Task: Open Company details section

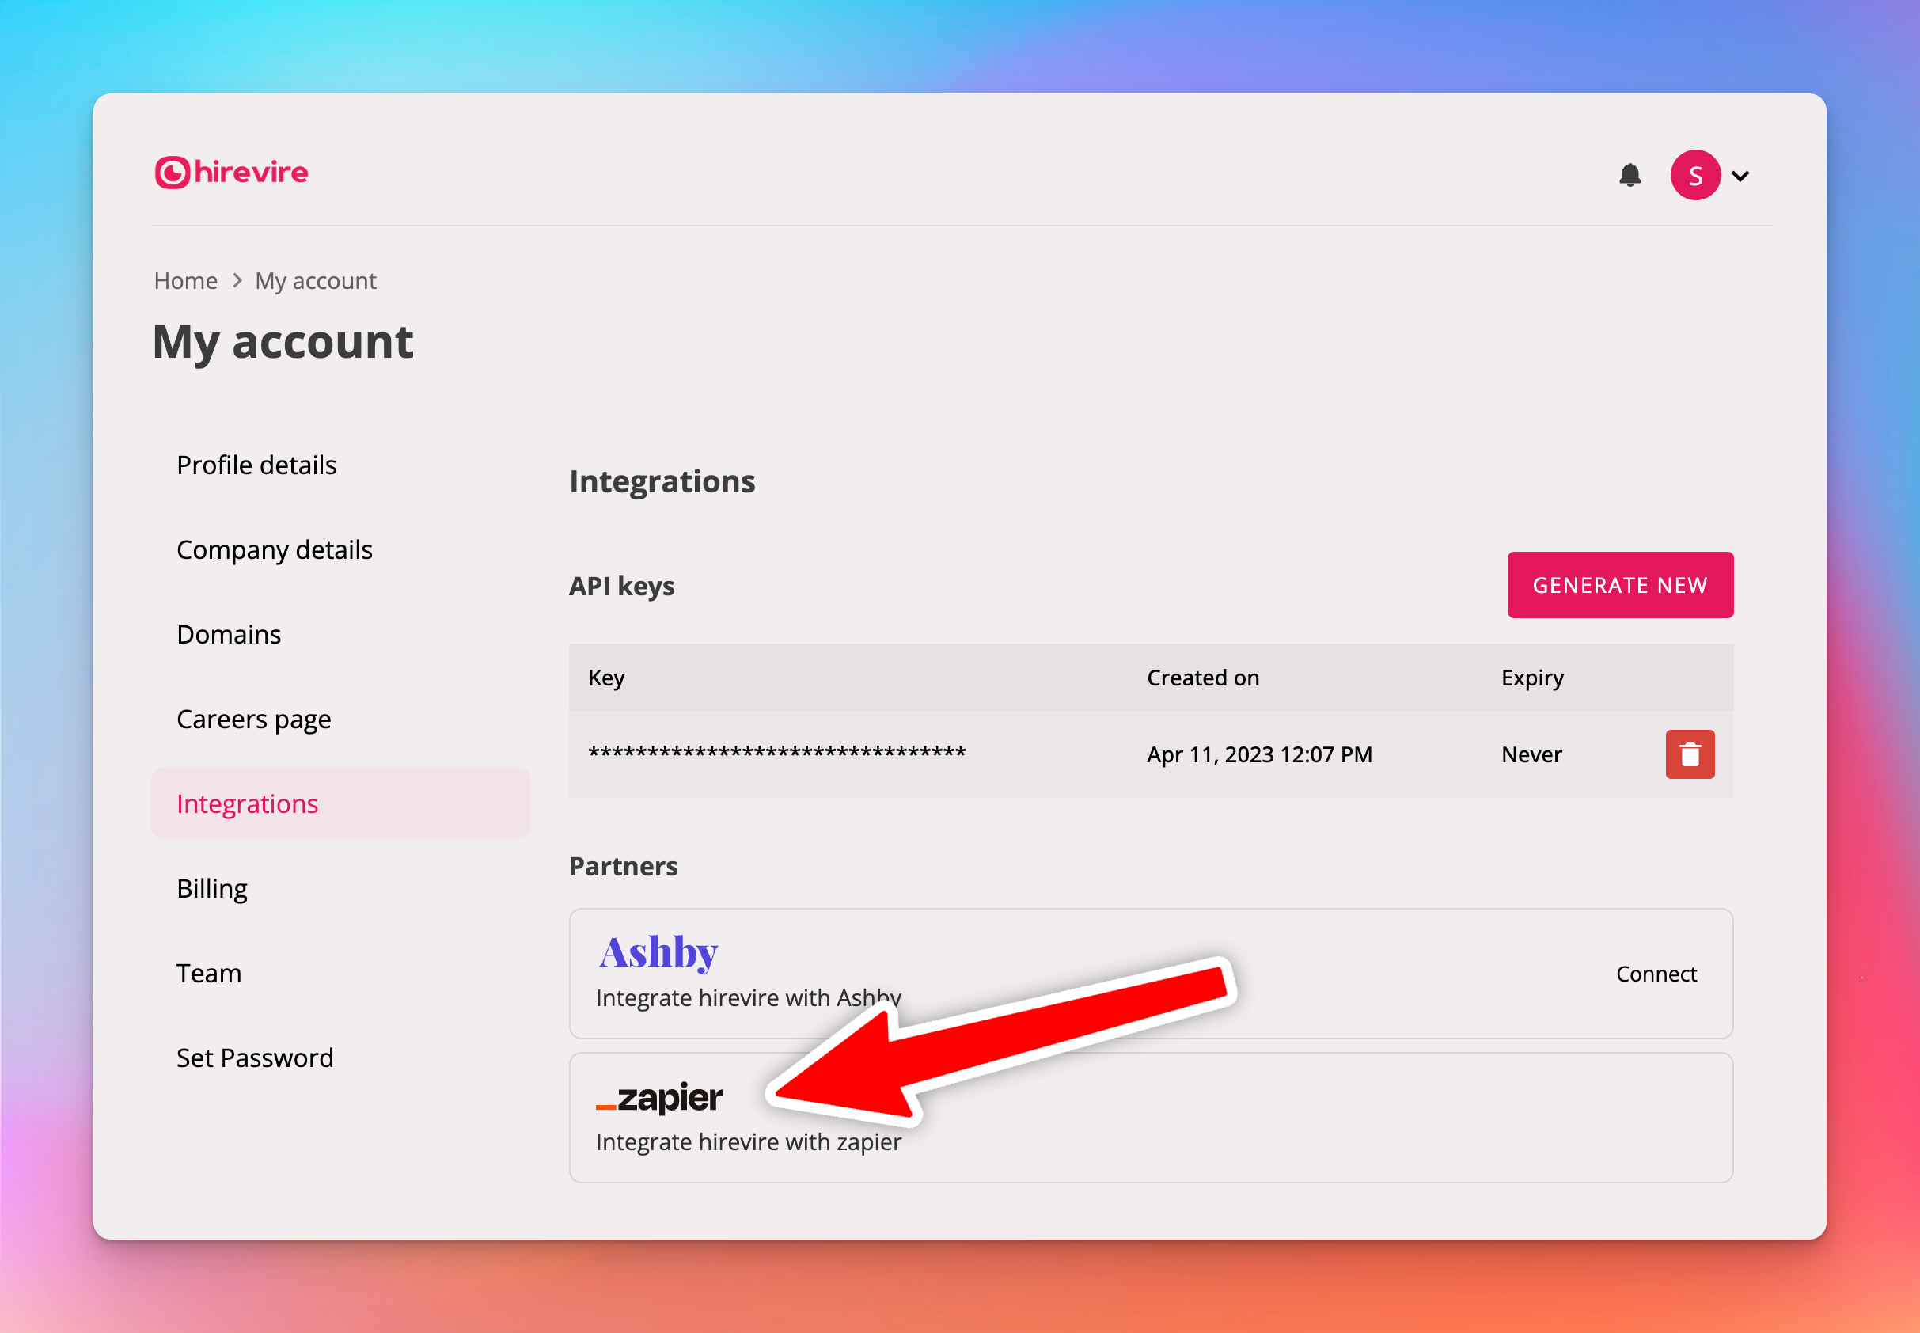Action: tap(274, 549)
